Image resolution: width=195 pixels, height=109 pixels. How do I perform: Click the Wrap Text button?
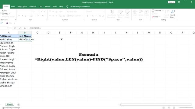click(72, 12)
